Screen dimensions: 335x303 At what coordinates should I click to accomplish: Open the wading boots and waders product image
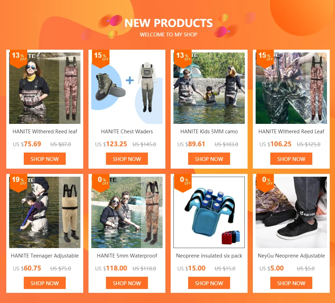pos(127,88)
